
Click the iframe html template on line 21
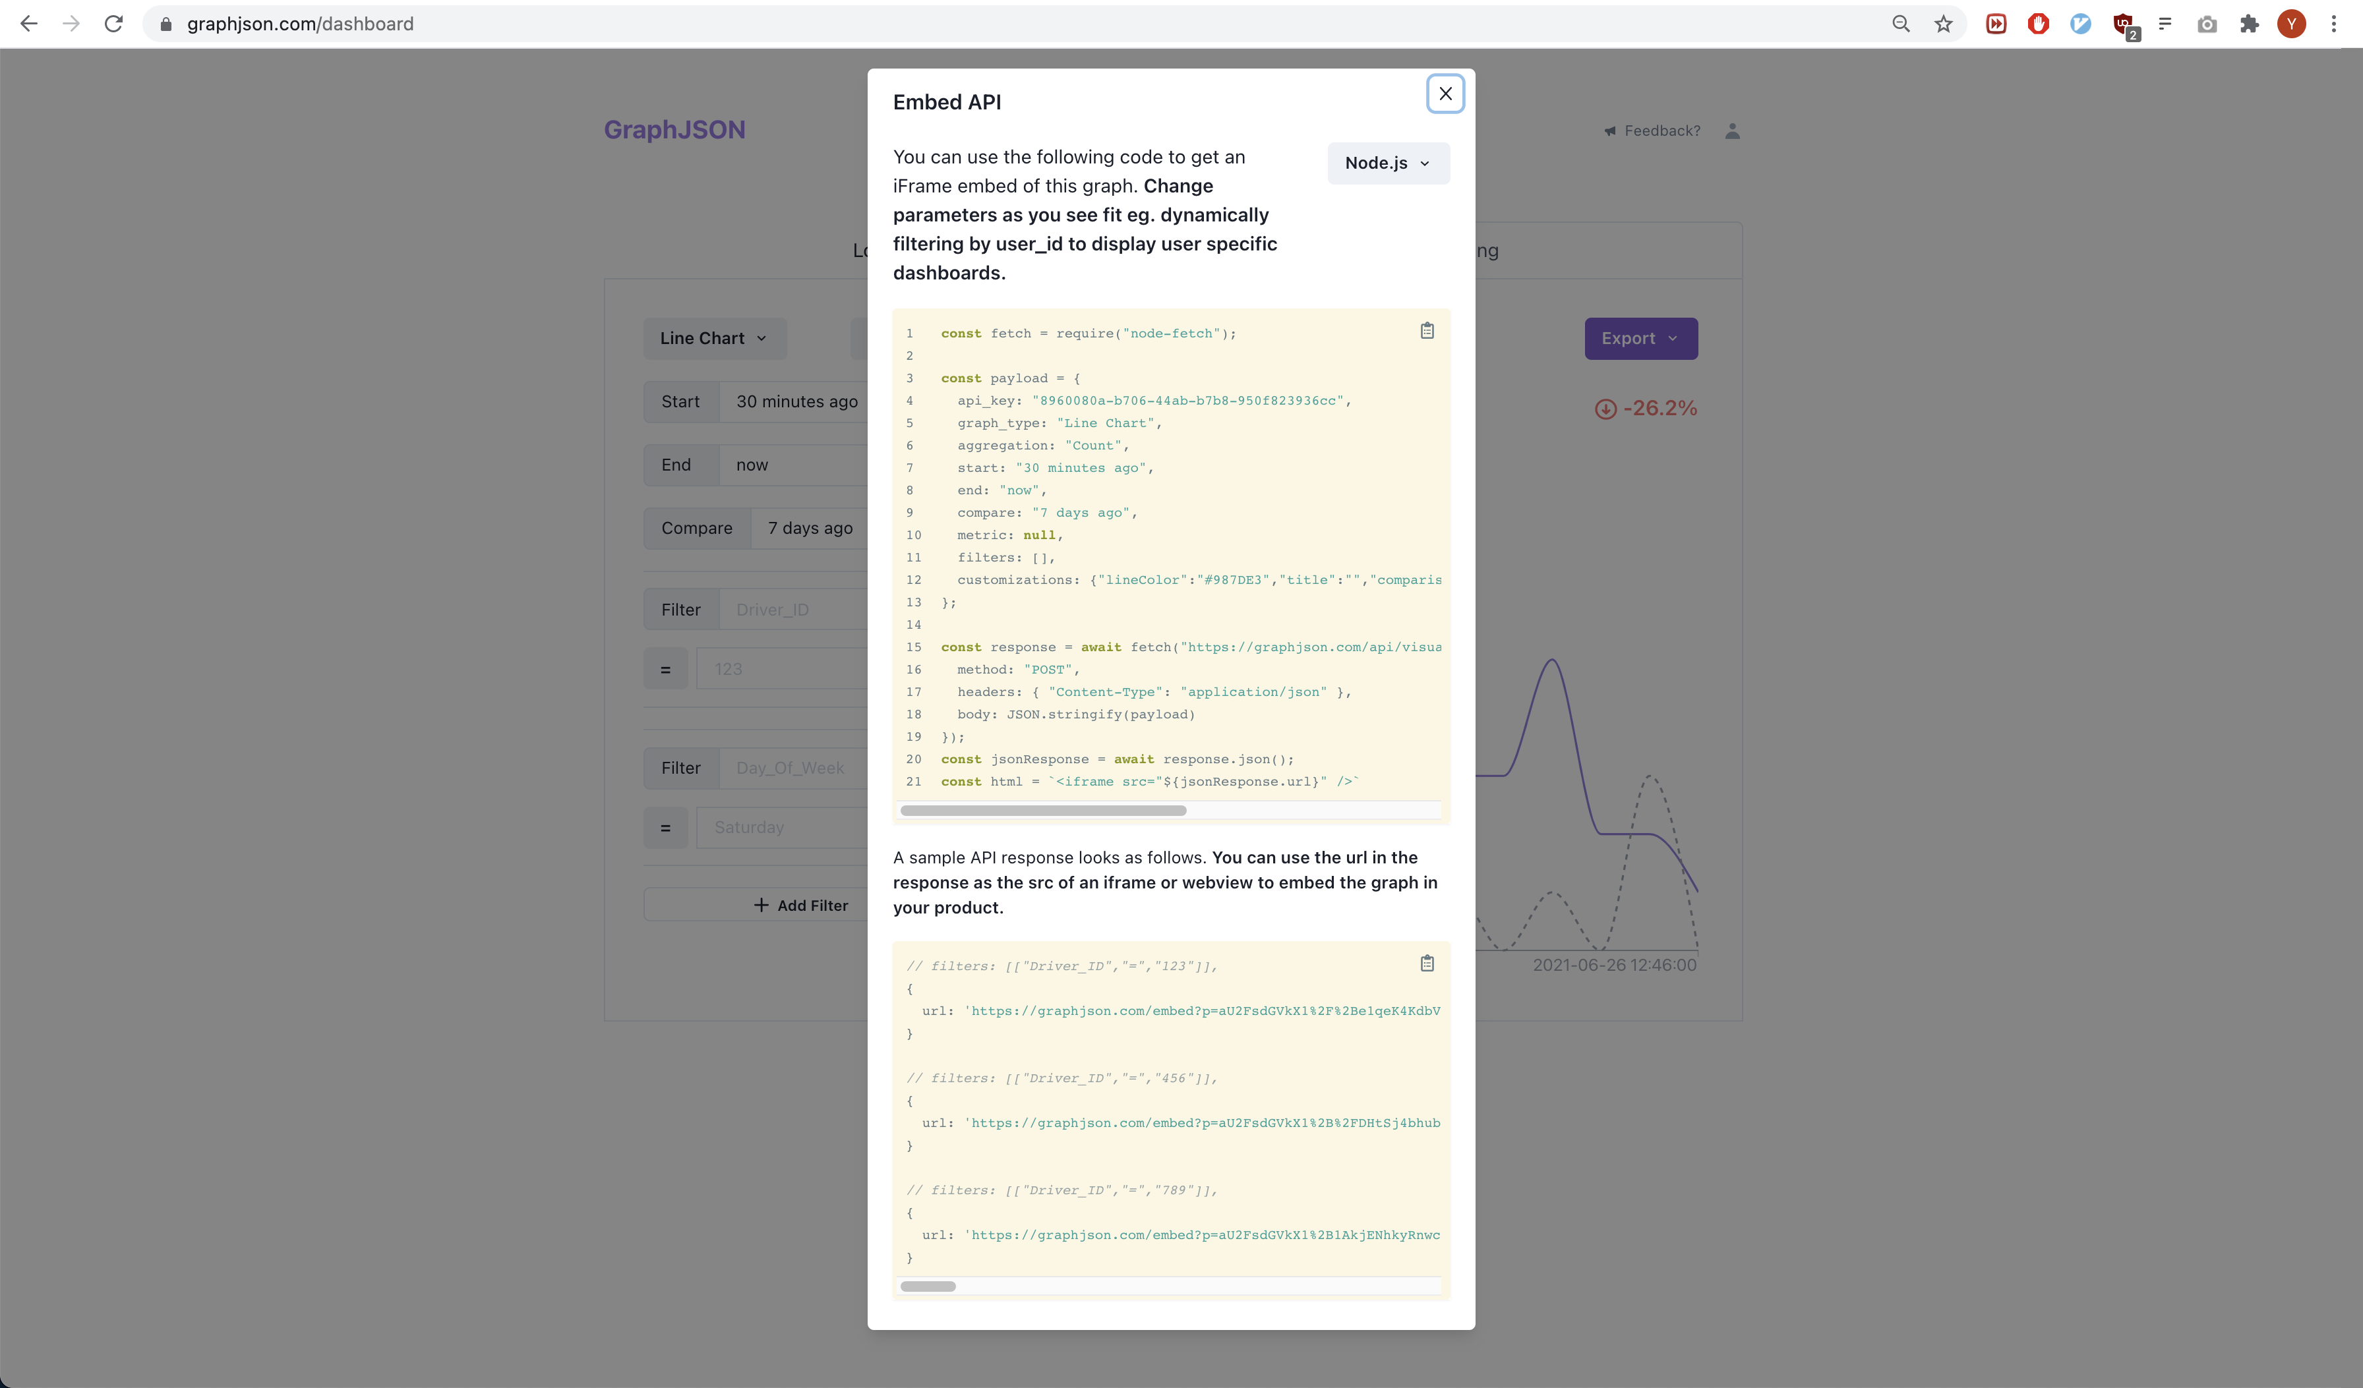pyautogui.click(x=1203, y=782)
